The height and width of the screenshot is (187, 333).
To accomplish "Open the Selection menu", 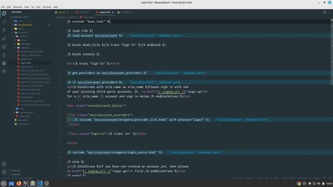I will pos(17,7).
